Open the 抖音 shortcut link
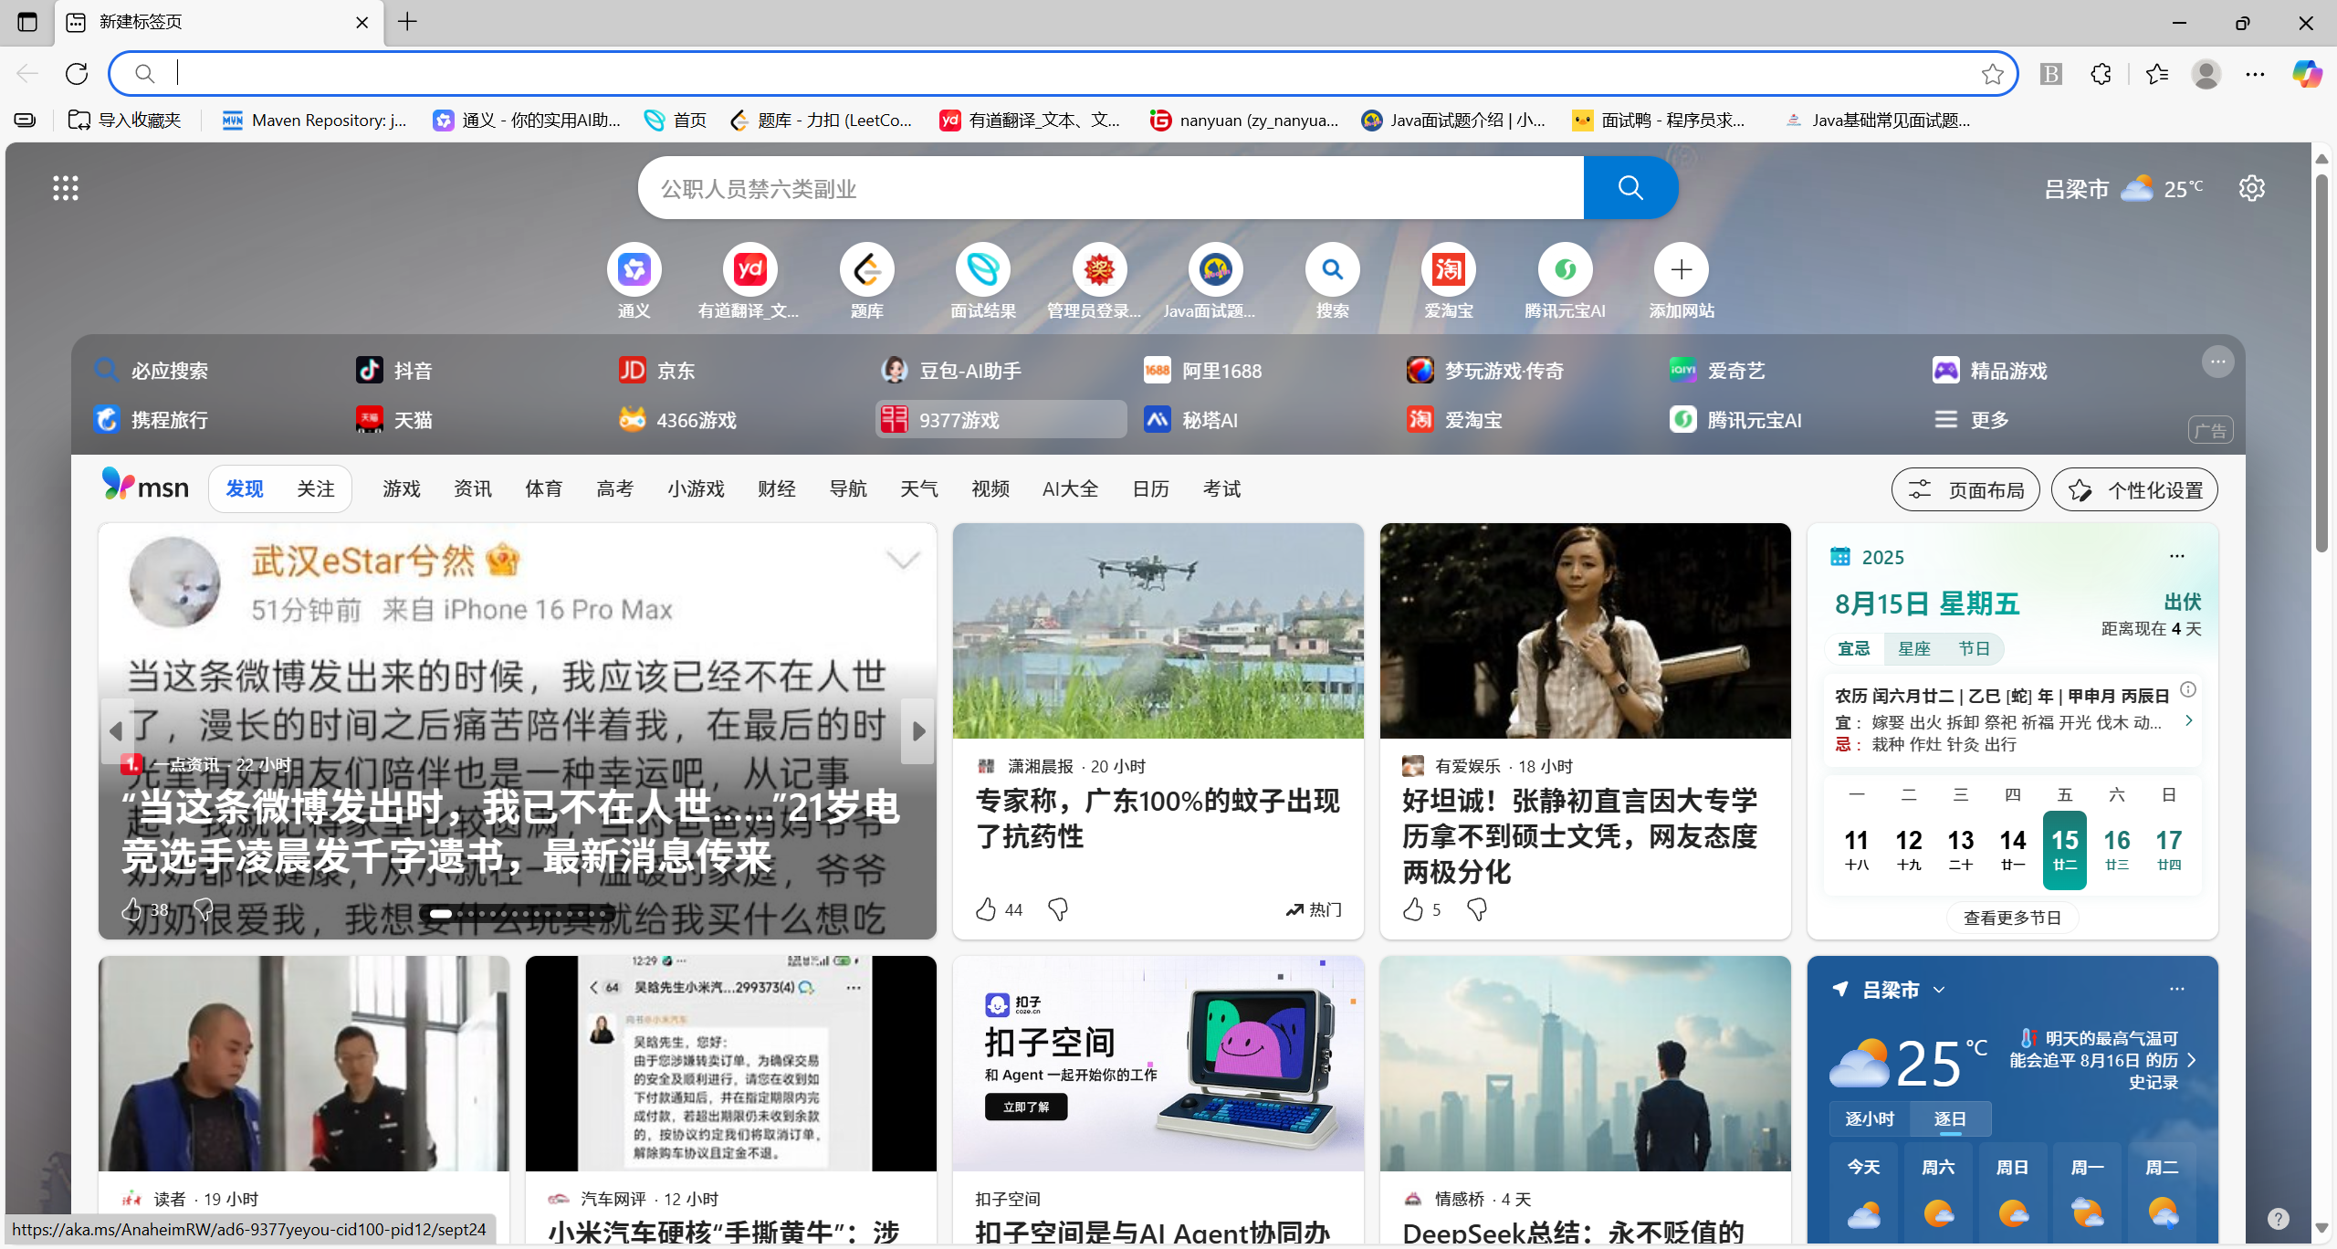Screen dimensions: 2337x1249 coord(394,370)
